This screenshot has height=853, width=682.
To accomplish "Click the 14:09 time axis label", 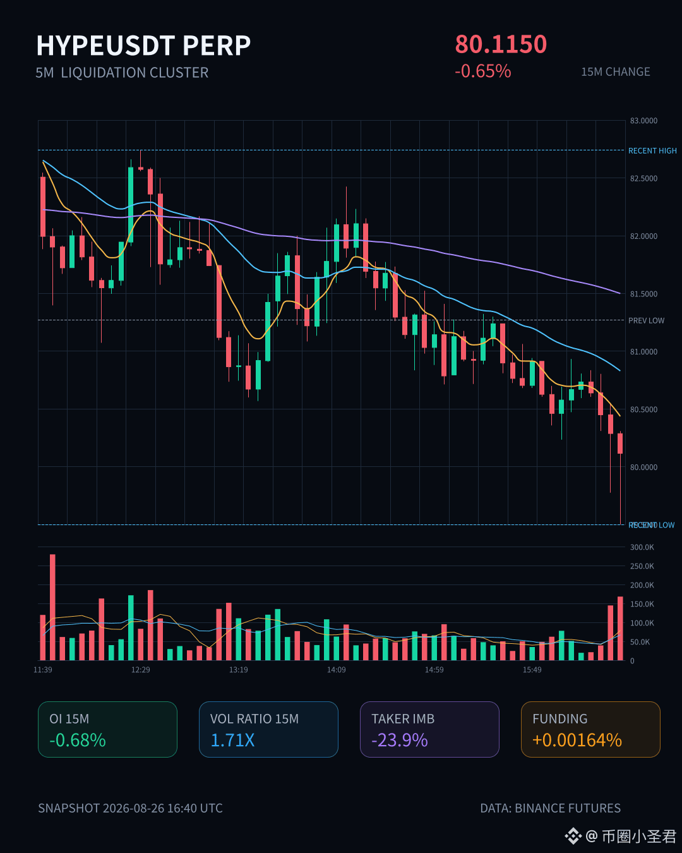I will point(337,670).
